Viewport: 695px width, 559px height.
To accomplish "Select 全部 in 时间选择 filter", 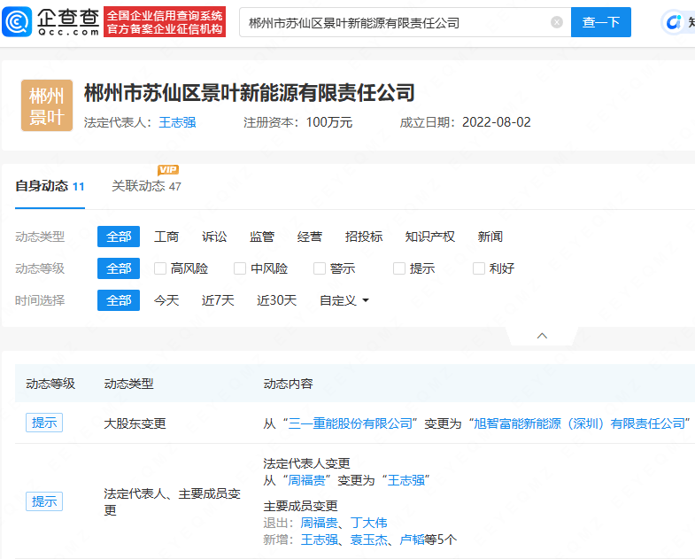I will coord(119,300).
